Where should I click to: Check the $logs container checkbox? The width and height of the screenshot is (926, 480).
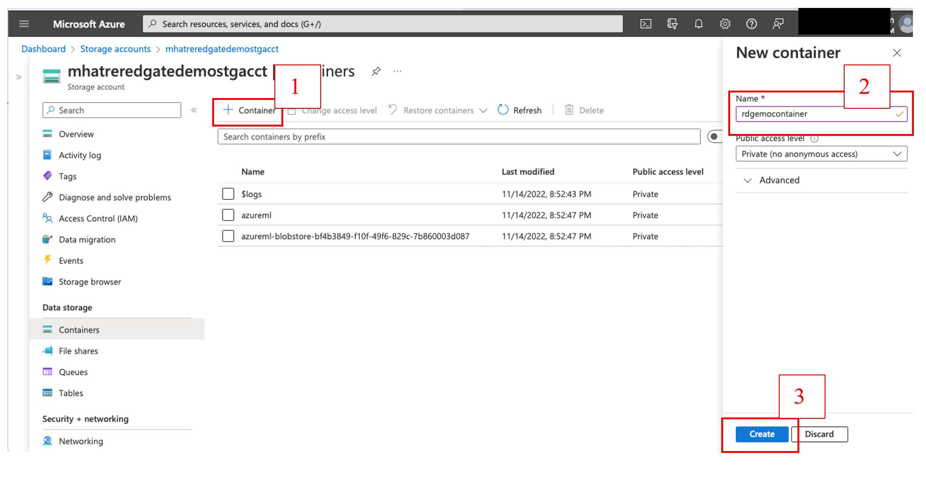tap(228, 194)
